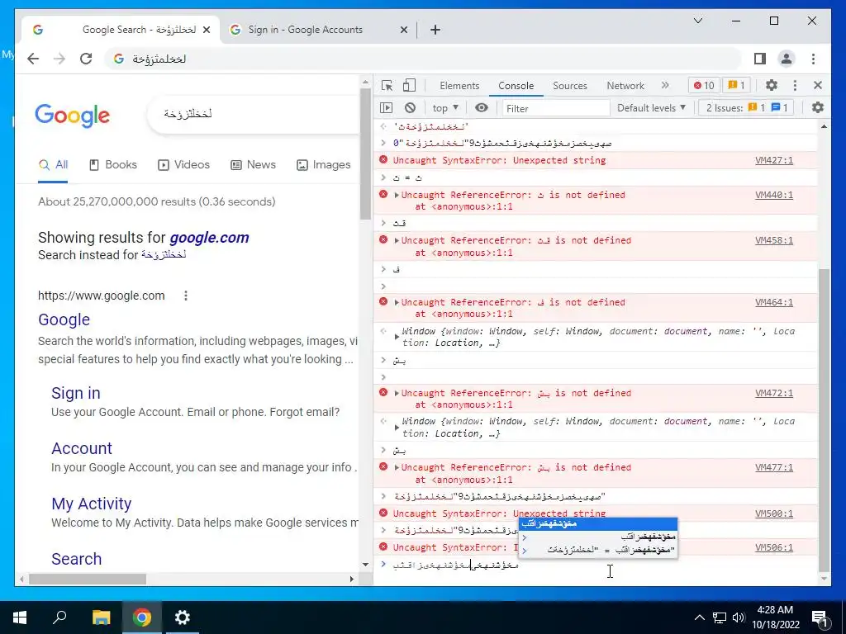Expand the VM440 ReferenceError stack trace
The width and height of the screenshot is (846, 634).
[397, 195]
